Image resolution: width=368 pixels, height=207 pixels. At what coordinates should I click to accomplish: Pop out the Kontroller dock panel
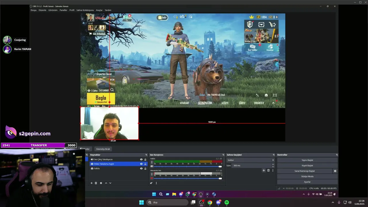pyautogui.click(x=337, y=155)
